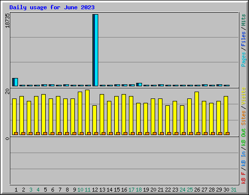Click the yellow visits bar for day 10
This screenshot has height=195, width=249.
tap(80, 113)
